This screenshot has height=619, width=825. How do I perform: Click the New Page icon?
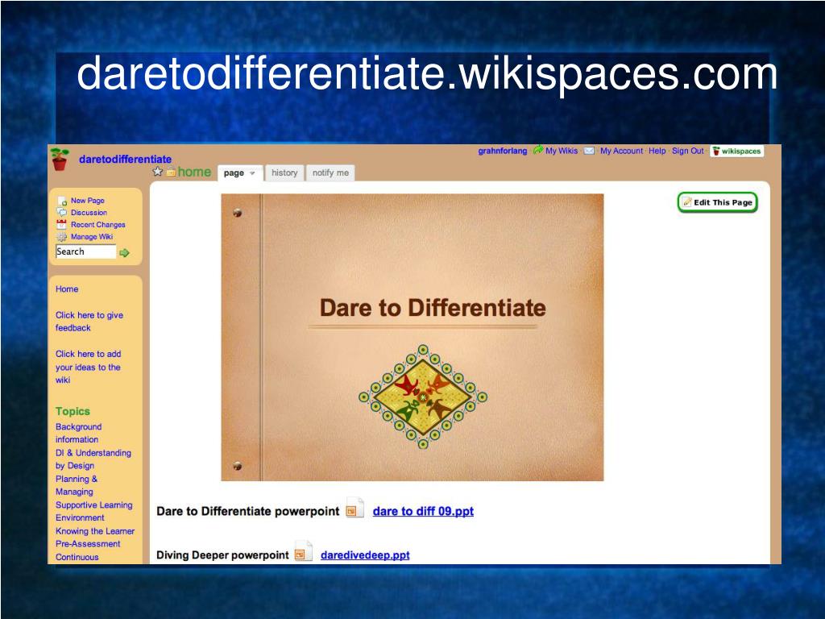tap(62, 201)
